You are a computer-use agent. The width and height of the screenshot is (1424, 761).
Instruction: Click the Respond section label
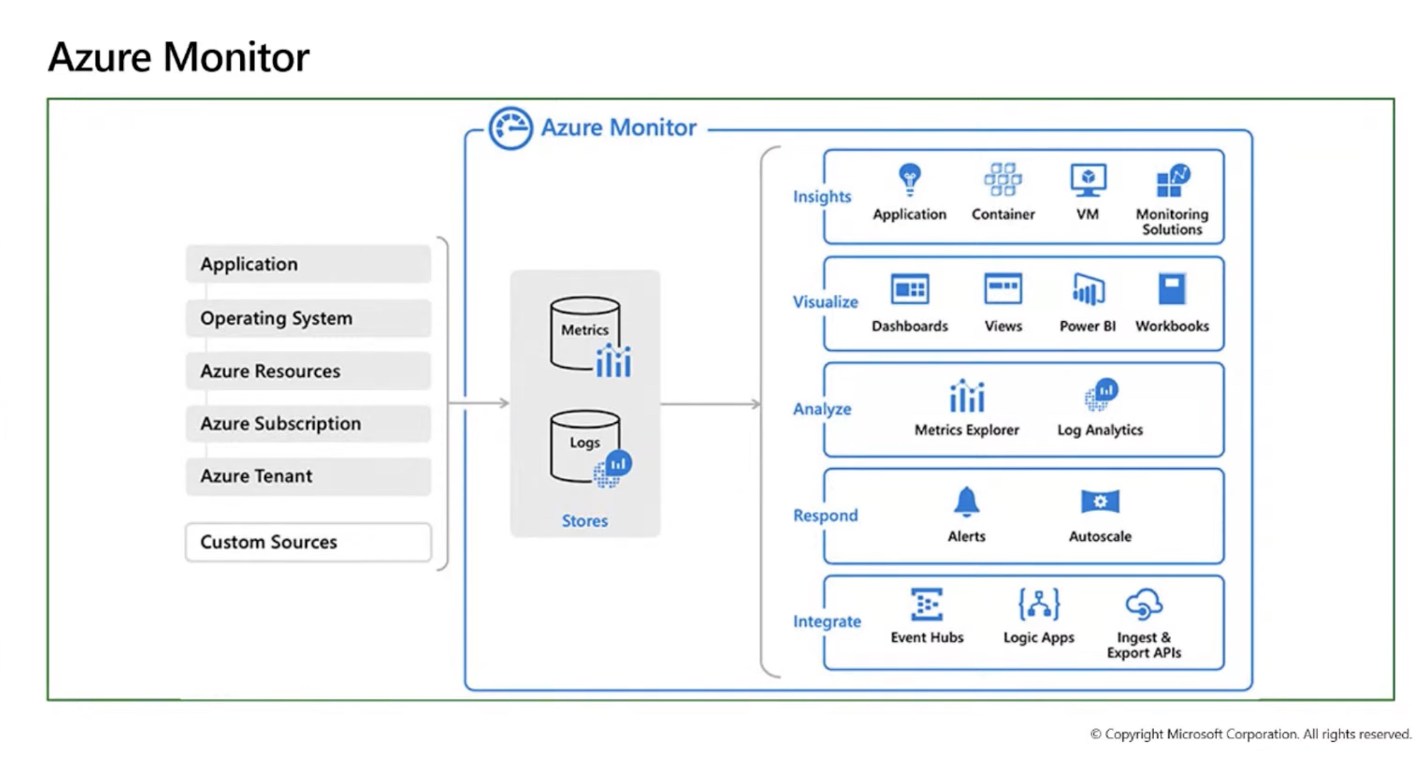(825, 515)
